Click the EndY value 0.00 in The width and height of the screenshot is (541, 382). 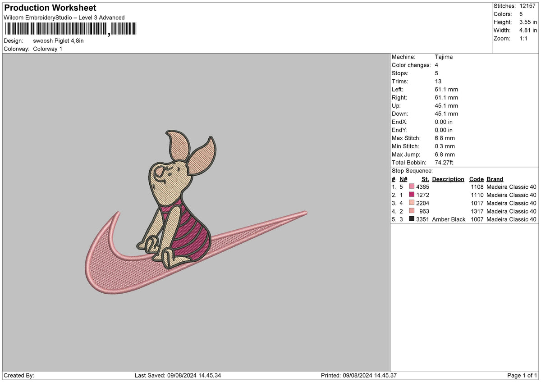pos(444,130)
